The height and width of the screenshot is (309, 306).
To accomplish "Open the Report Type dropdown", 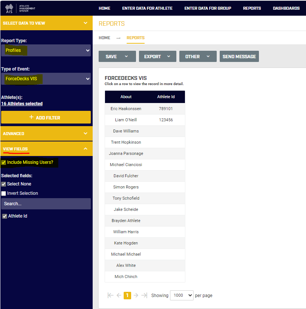I will pyautogui.click(x=46, y=50).
